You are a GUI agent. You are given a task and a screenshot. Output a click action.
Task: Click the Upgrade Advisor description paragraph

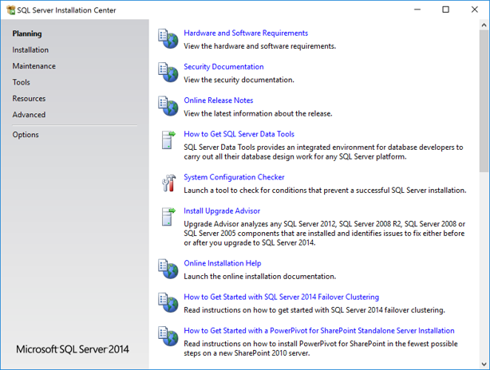tap(324, 234)
